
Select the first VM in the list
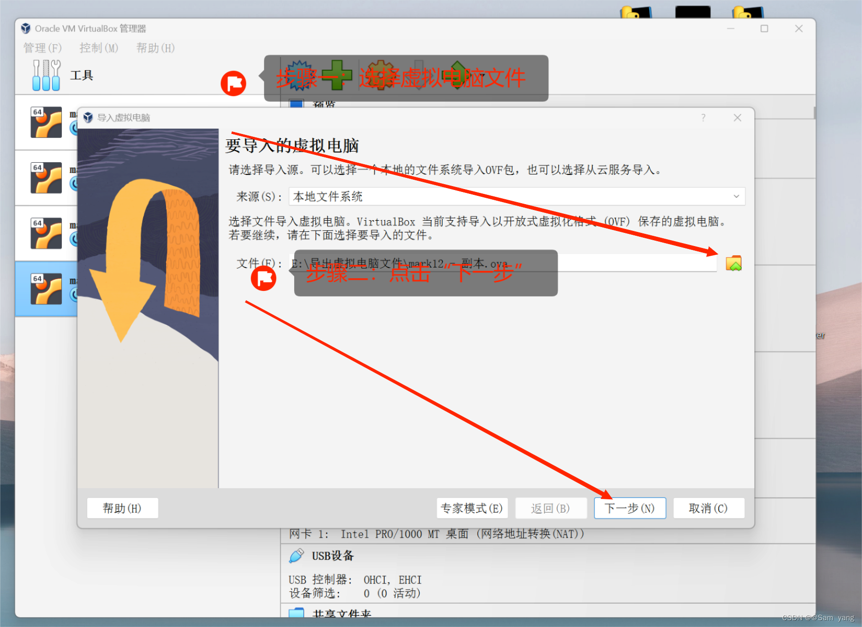point(46,122)
